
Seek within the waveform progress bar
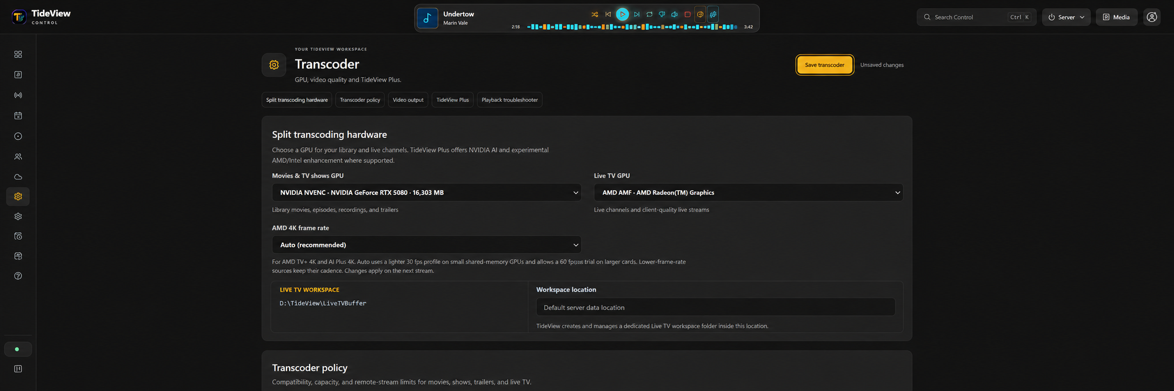632,26
